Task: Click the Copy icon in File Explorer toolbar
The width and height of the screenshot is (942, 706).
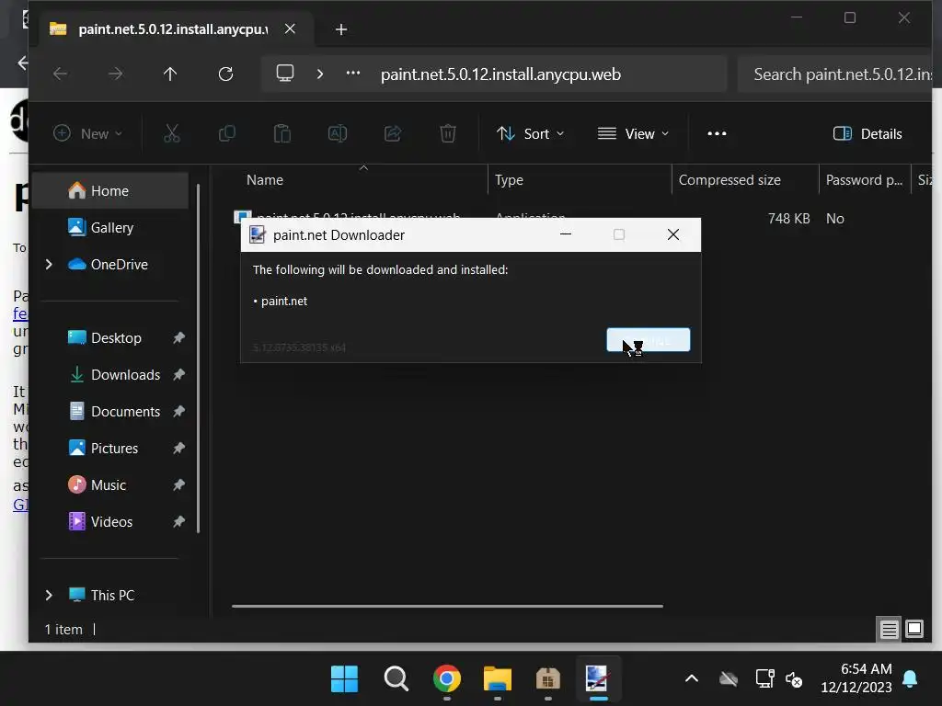Action: tap(227, 133)
